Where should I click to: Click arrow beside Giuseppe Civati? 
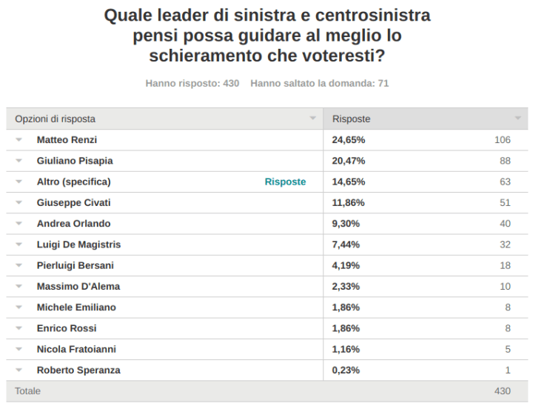pos(19,202)
